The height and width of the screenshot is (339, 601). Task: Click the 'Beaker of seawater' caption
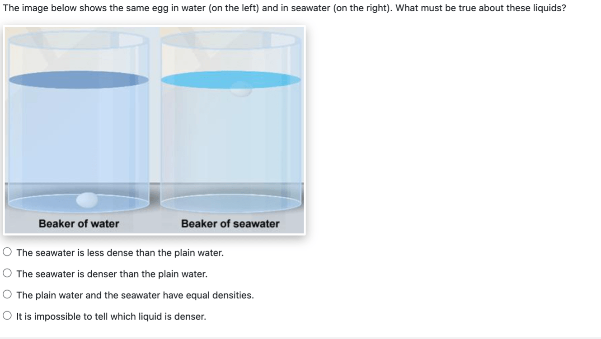click(230, 223)
